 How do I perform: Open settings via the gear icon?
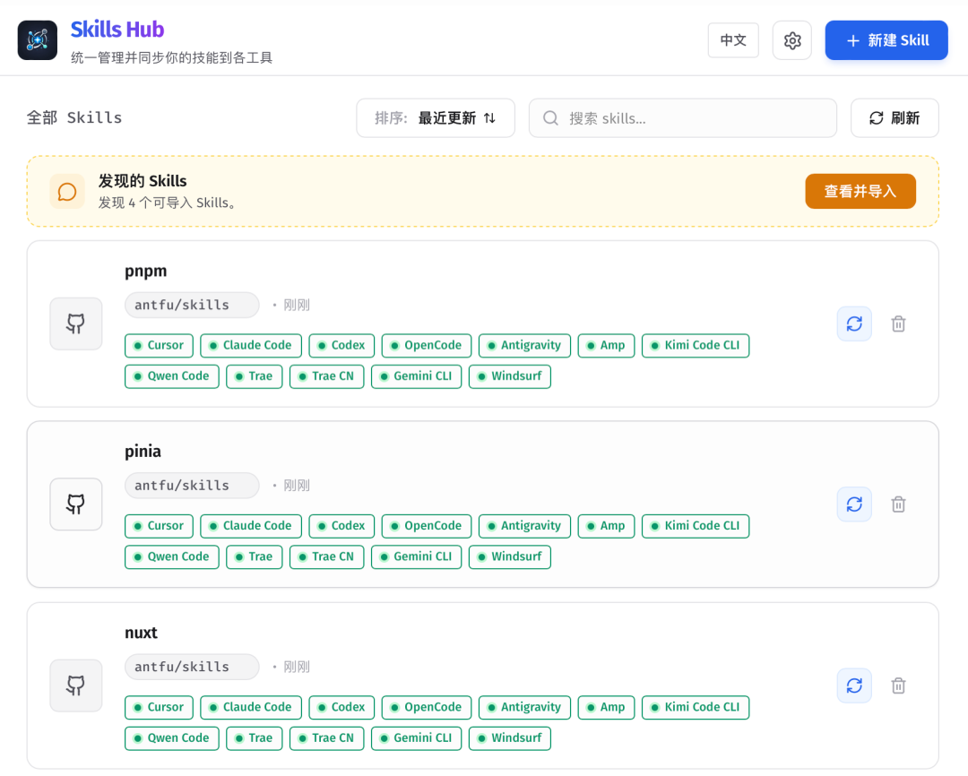792,40
